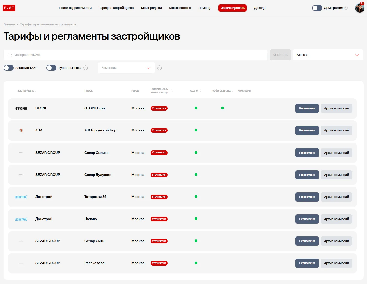
Task: Open the Москва city dropdown
Action: point(328,55)
